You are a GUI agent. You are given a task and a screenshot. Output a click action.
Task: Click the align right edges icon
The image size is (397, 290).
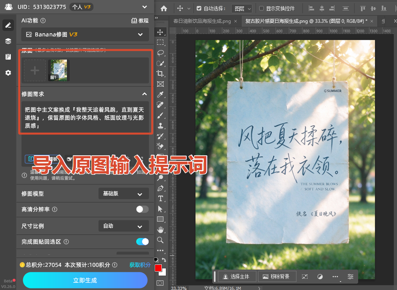[332, 8]
